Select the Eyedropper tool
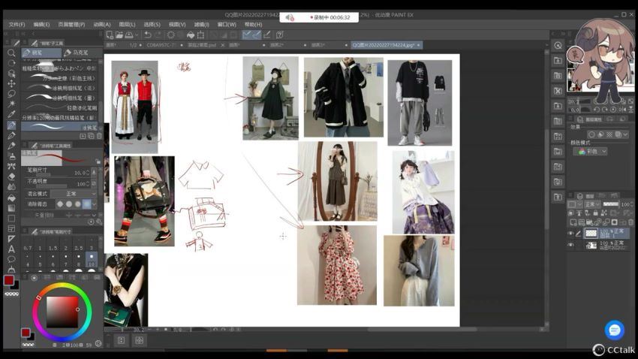638x359 pixels. pos(11,114)
